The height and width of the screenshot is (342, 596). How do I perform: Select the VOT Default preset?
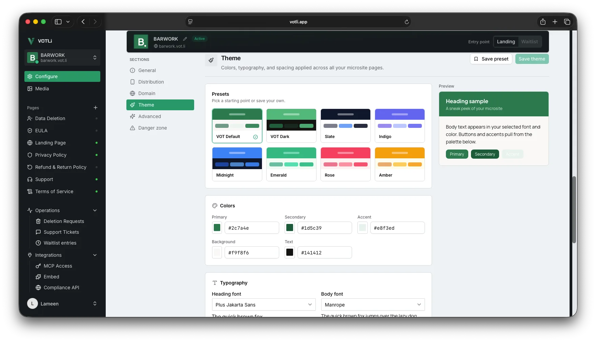point(237,126)
